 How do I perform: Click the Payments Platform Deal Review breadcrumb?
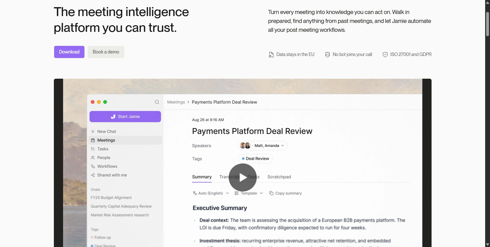[x=225, y=102]
